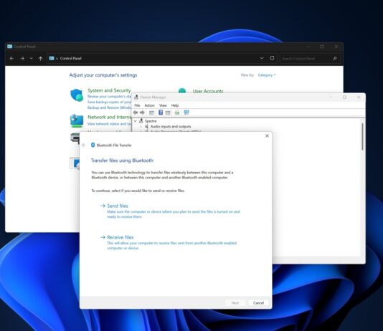Open View menu in Device Manager
Image resolution: width=383 pixels, height=331 pixels.
coord(163,105)
